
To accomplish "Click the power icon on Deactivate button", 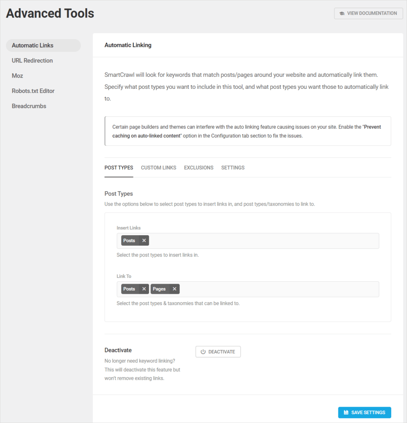I will tap(203, 352).
